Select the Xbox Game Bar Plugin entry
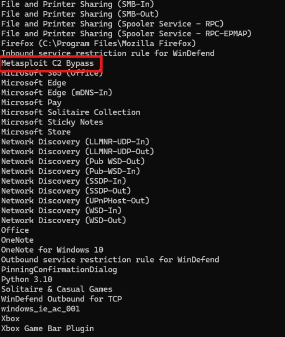The image size is (285, 337). pos(47,329)
